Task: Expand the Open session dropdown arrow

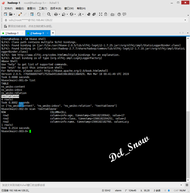Action: pos(14,14)
